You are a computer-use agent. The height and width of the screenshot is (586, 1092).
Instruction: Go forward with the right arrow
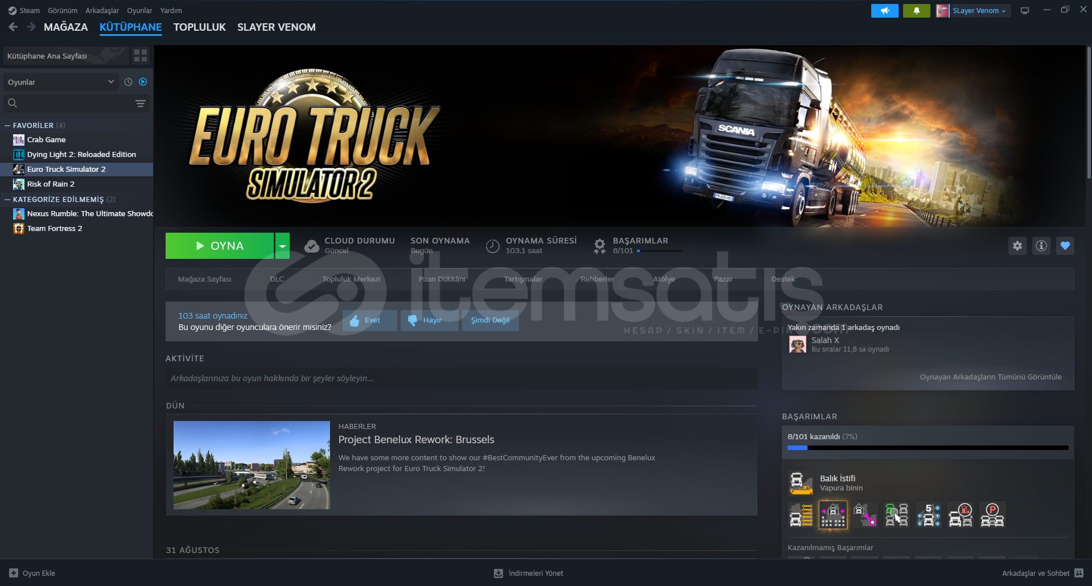pyautogui.click(x=31, y=27)
